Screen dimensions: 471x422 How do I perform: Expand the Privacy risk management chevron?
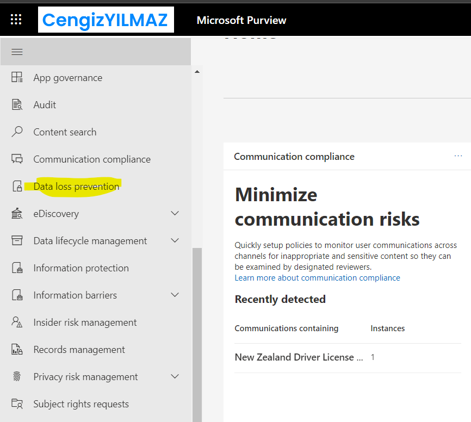[175, 377]
